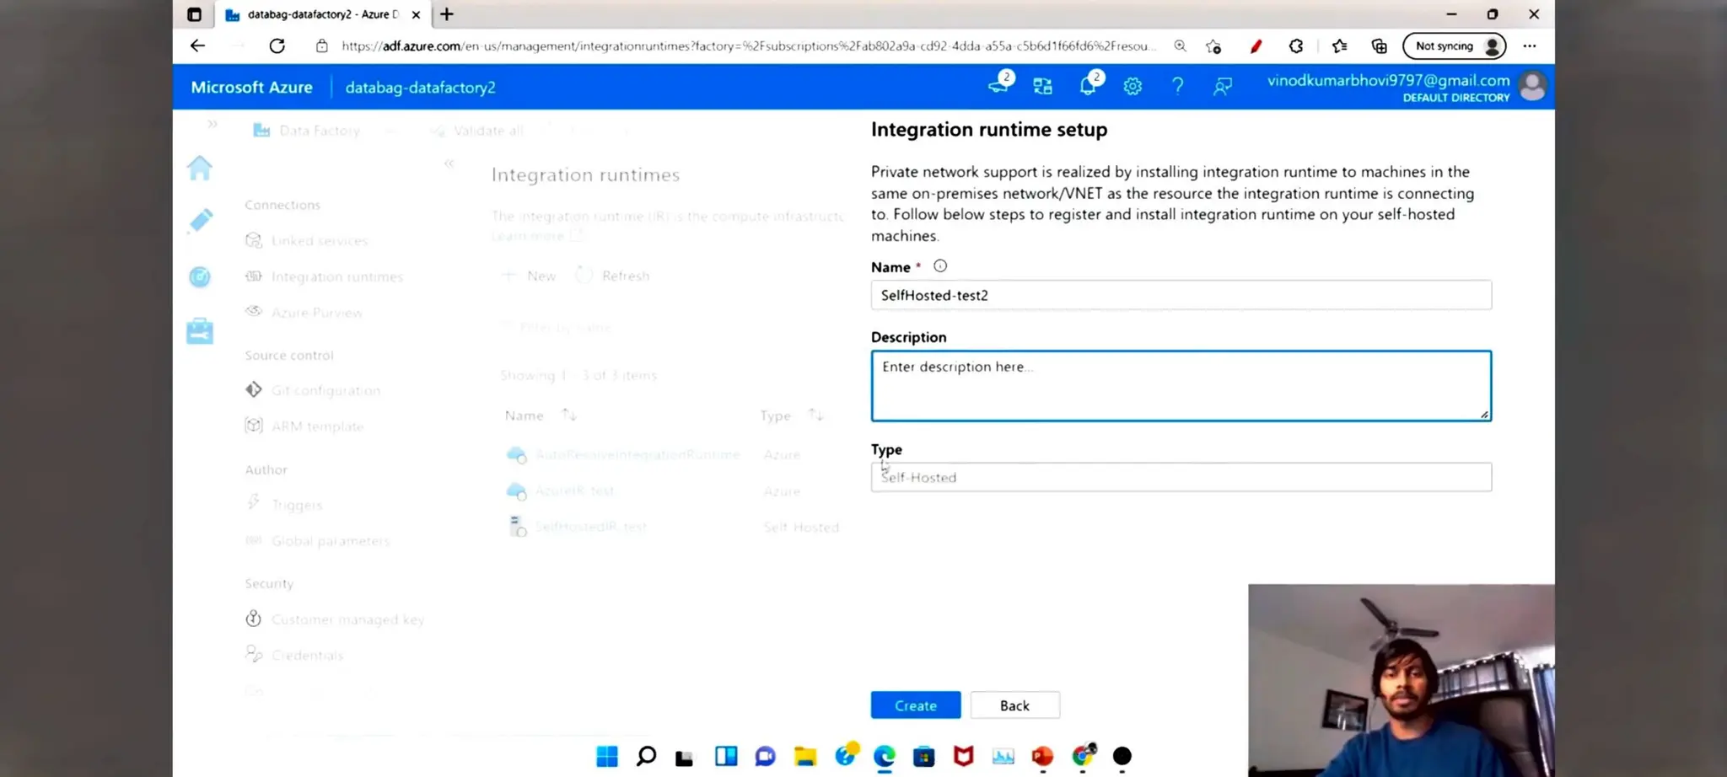Click the Microsoft Azure title link
This screenshot has height=777, width=1727.
point(251,87)
